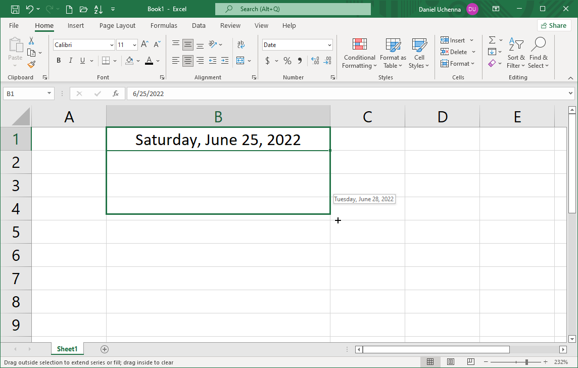Image resolution: width=578 pixels, height=368 pixels.
Task: Open the Name Box dropdown arrow
Action: coord(50,94)
